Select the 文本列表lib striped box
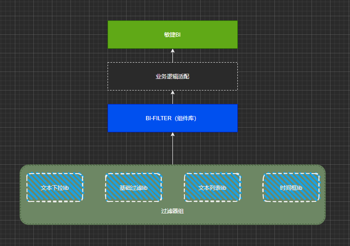The width and height of the screenshot is (350, 246). (212, 188)
